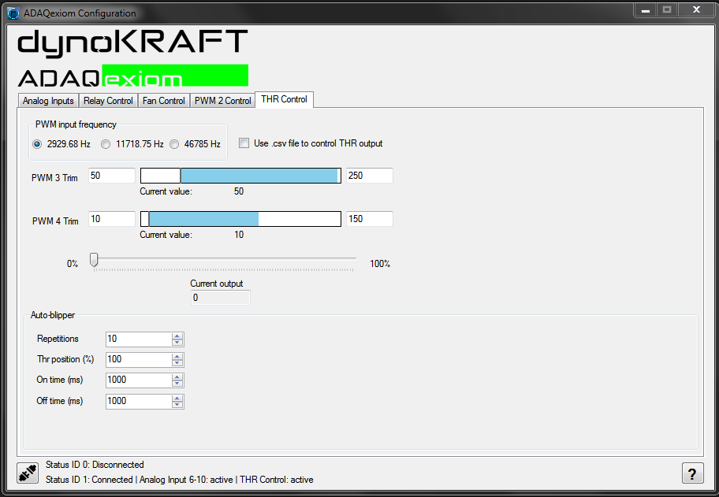
Task: Click the PWM 3 Trim range bar
Action: point(240,176)
